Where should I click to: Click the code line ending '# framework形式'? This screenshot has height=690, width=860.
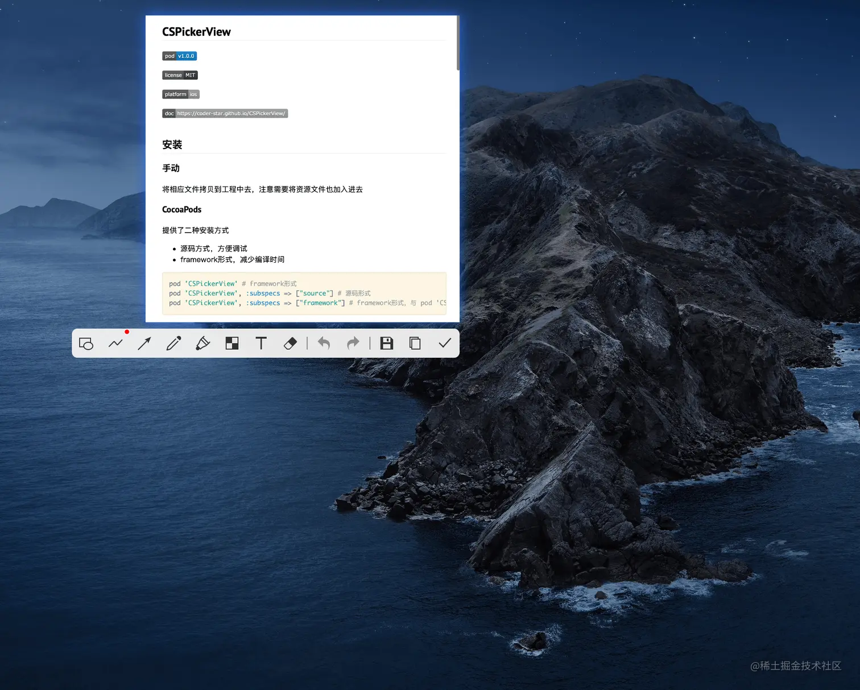(233, 283)
